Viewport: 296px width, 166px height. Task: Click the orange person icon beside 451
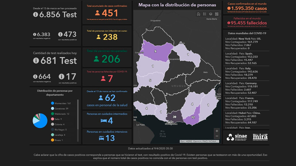point(97,13)
